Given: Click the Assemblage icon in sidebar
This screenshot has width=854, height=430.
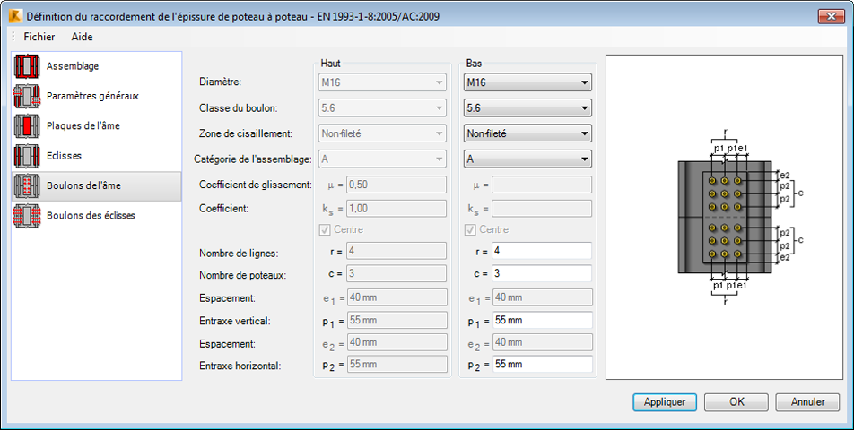Looking at the screenshot, I should point(27,66).
